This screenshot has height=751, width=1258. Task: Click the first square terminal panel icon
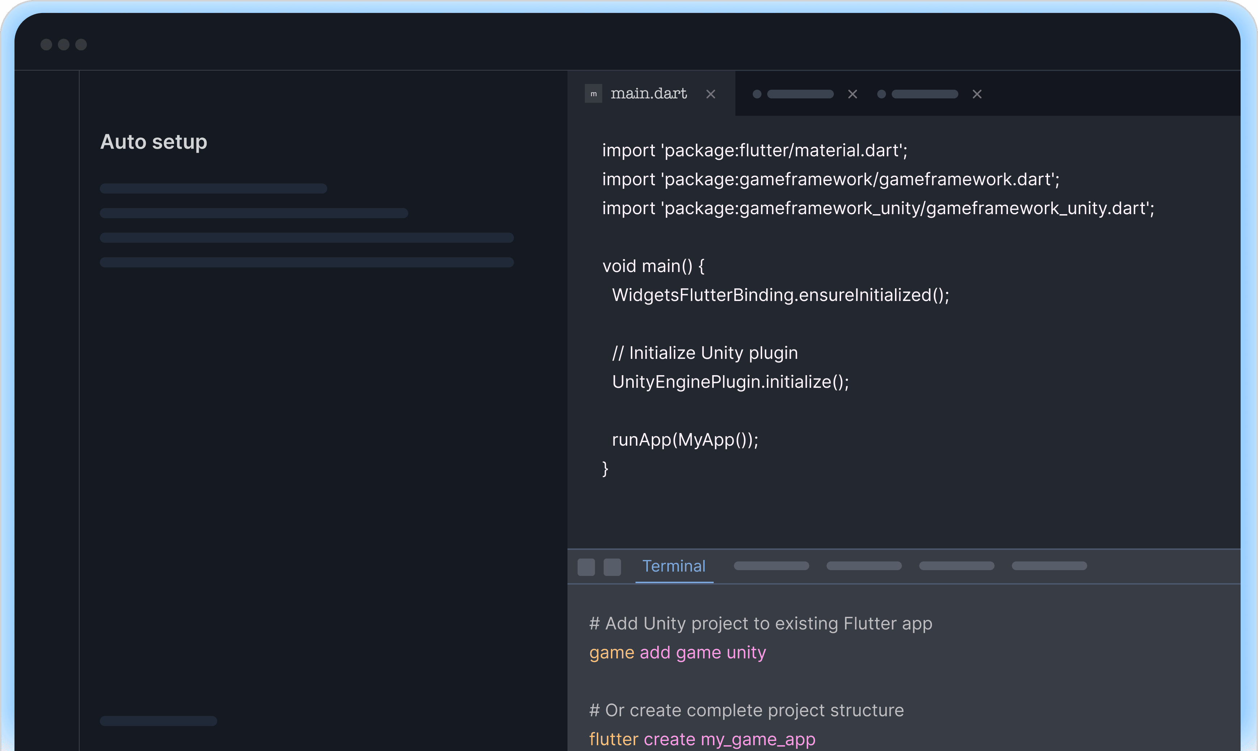coord(586,567)
